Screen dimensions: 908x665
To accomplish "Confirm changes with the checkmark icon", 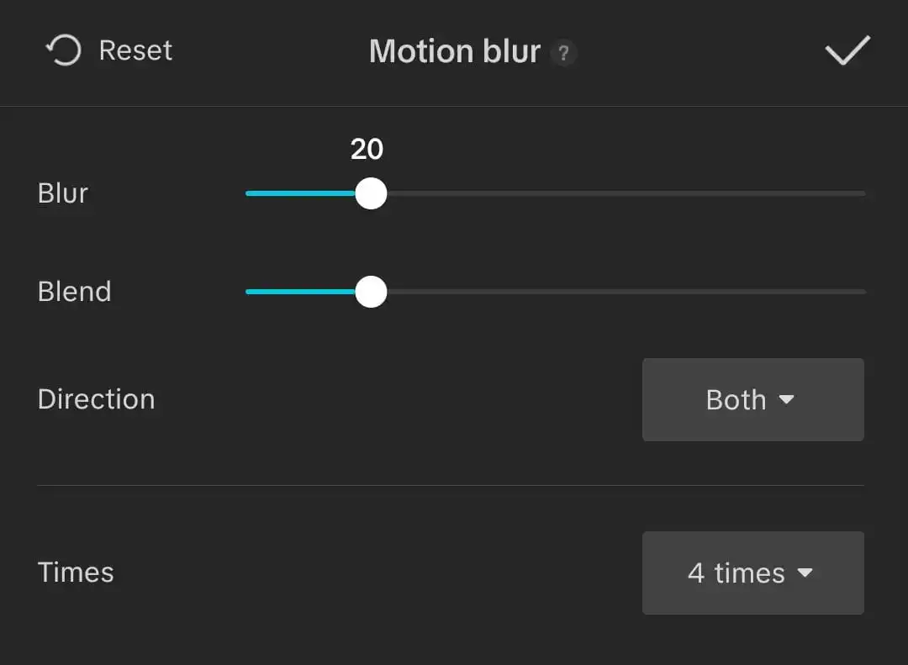I will [x=847, y=50].
